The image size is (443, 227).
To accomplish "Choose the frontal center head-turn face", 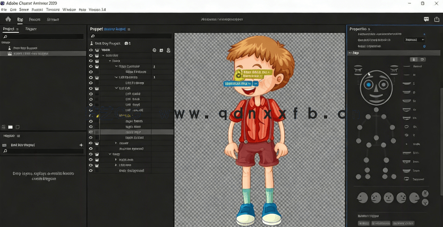I will click(388, 198).
